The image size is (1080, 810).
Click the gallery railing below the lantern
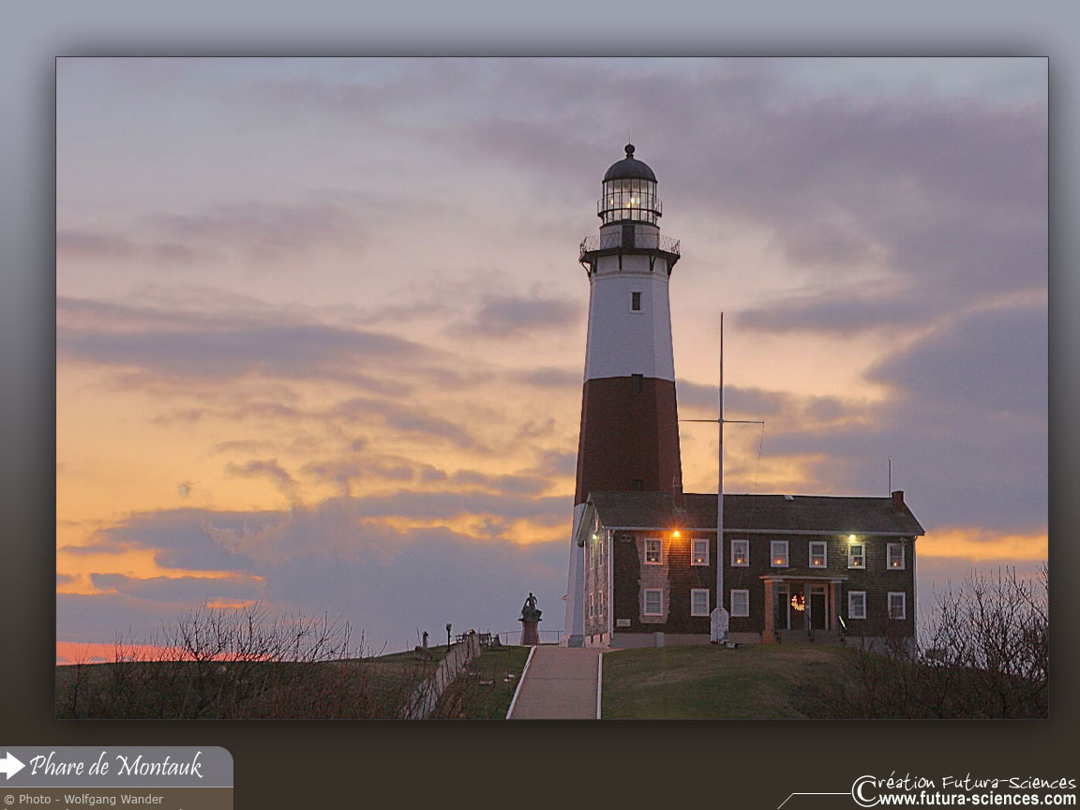629,244
